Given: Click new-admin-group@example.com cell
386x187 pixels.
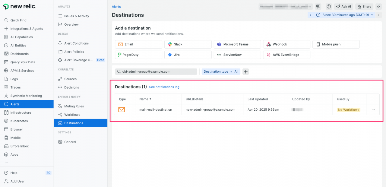Looking at the screenshot, I should click(210, 109).
